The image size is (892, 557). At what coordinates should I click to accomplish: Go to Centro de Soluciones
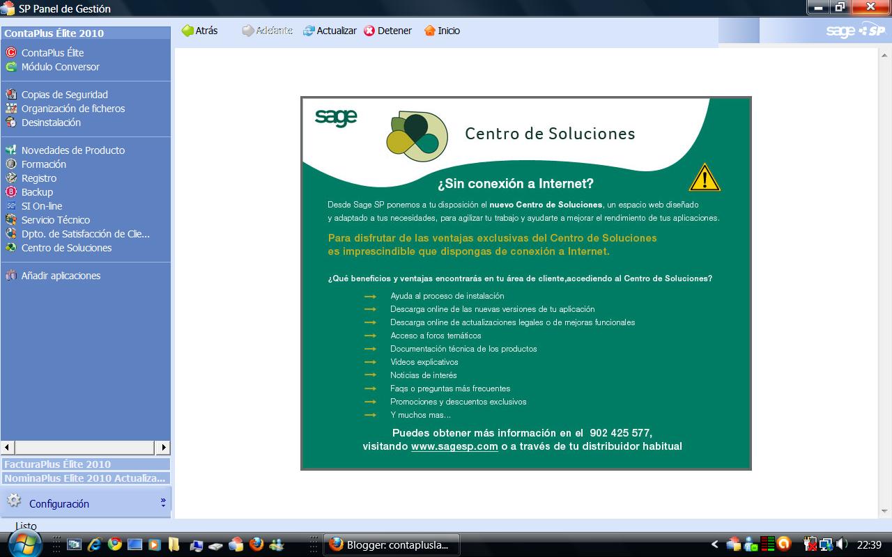tap(66, 247)
